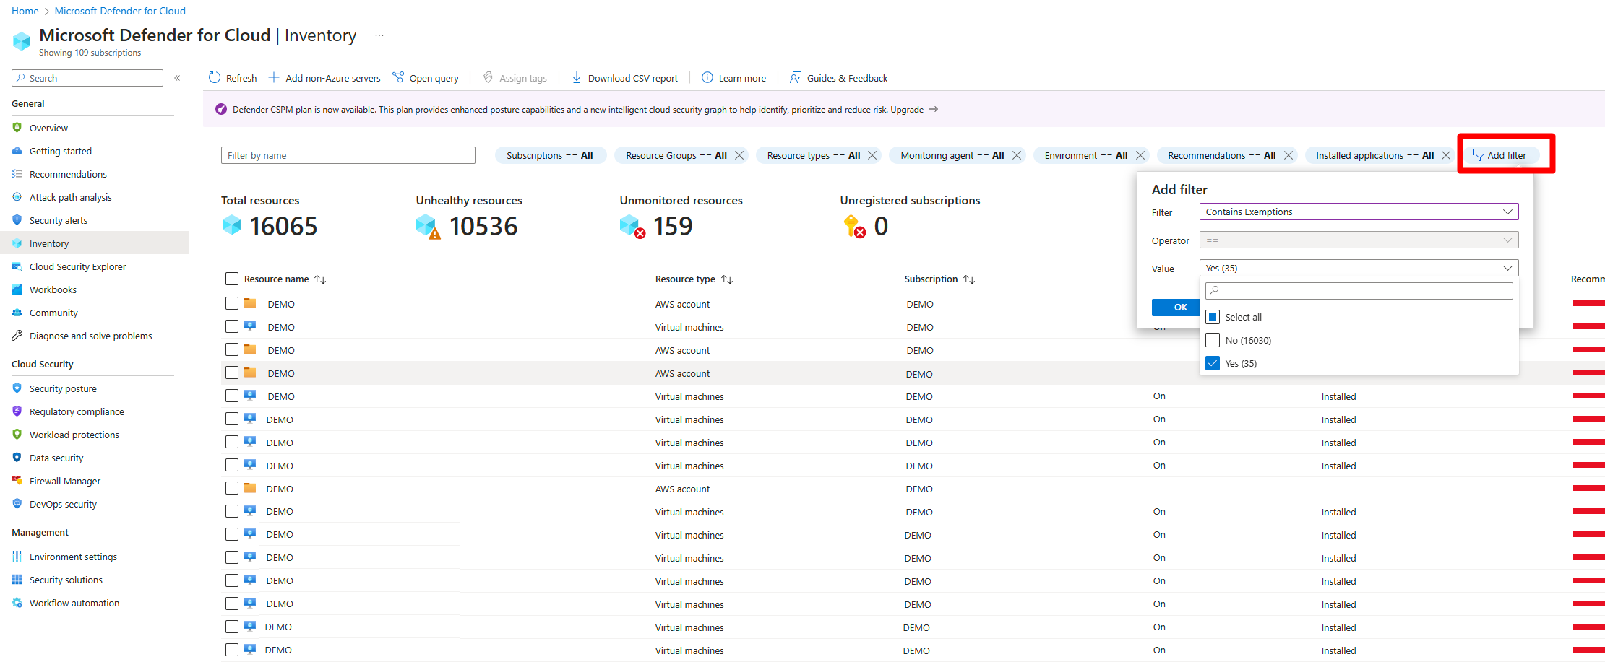This screenshot has width=1605, height=662.
Task: Collapse the left navigation menu
Action: (177, 78)
